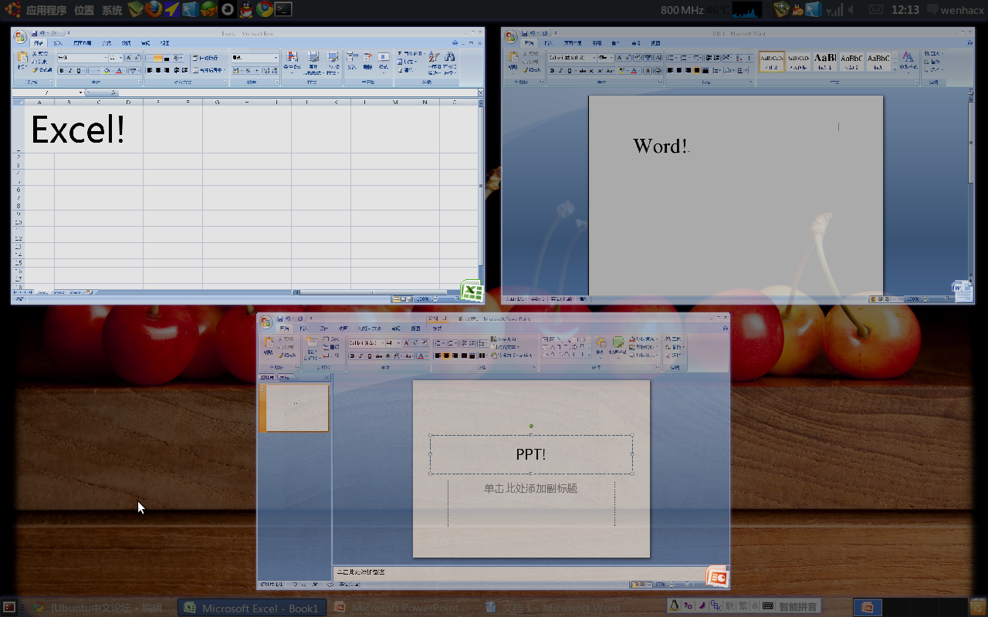Click Merge and Center in Excel ribbon
This screenshot has height=617, width=988.
tap(209, 70)
